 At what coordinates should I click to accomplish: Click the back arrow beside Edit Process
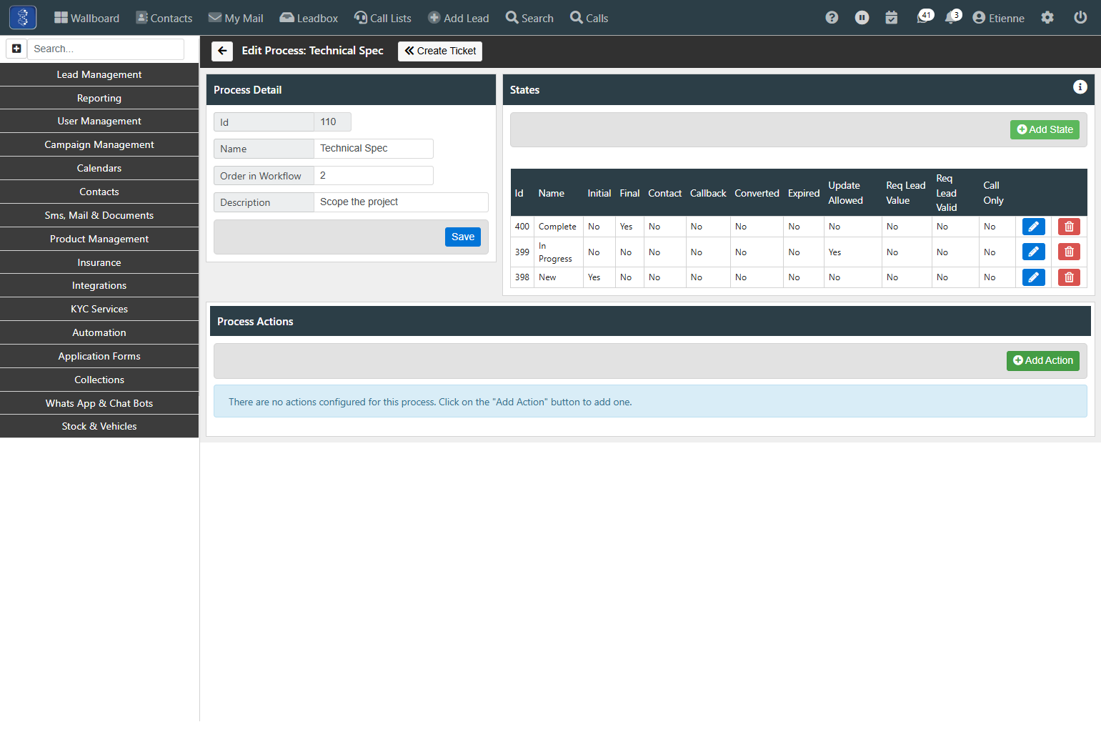(222, 51)
